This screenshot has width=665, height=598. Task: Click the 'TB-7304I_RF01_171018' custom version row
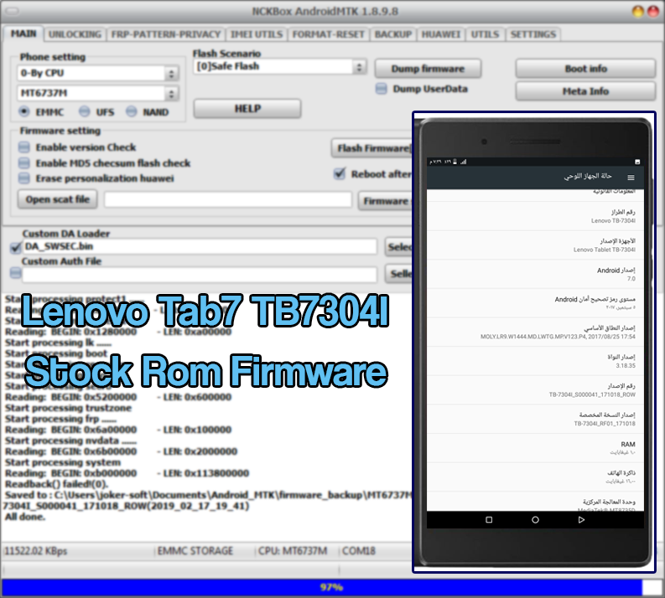click(x=535, y=420)
